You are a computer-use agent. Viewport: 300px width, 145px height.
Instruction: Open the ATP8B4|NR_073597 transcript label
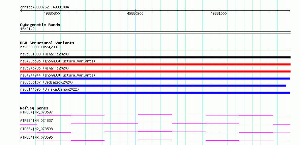pos(36,112)
